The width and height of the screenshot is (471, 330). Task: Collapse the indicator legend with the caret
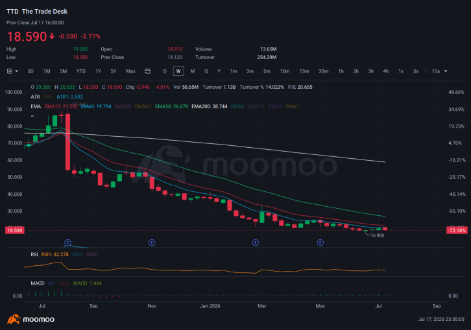32,116
